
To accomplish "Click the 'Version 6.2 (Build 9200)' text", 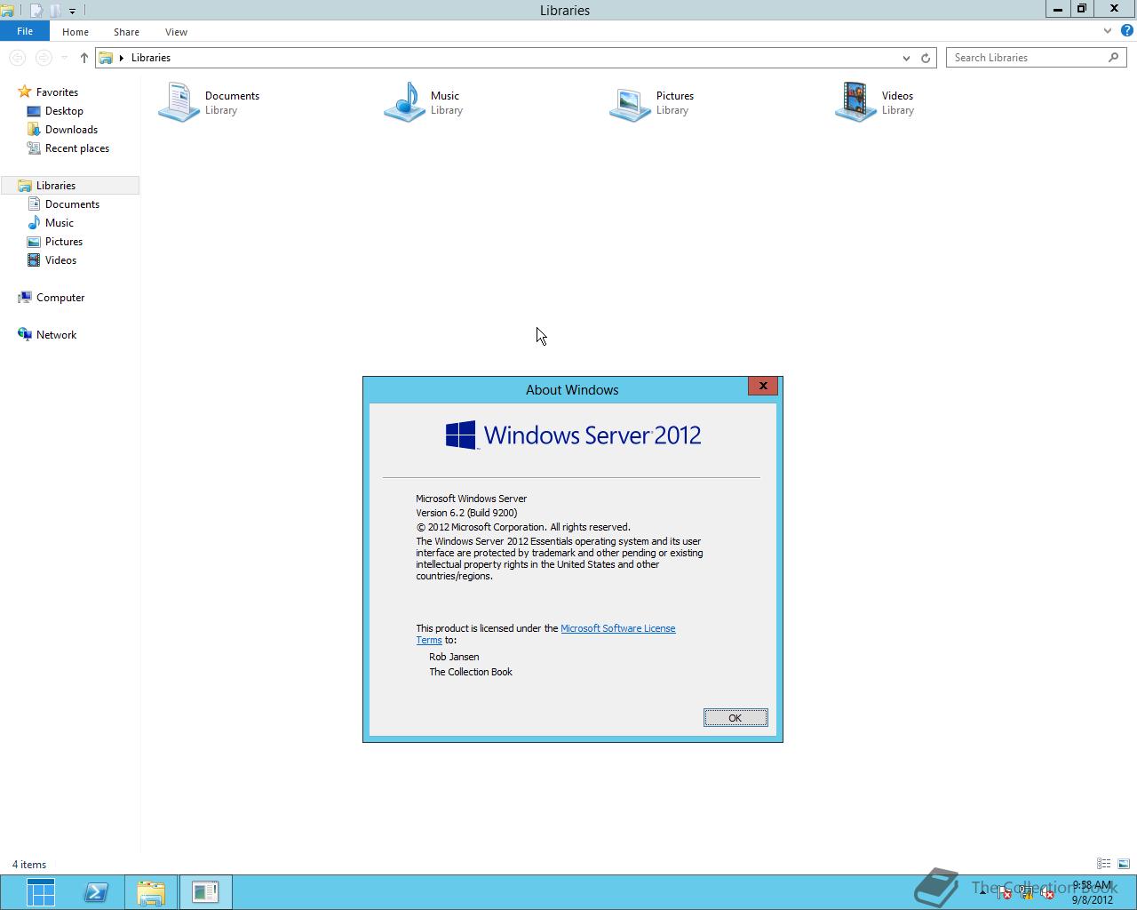I will (x=466, y=513).
